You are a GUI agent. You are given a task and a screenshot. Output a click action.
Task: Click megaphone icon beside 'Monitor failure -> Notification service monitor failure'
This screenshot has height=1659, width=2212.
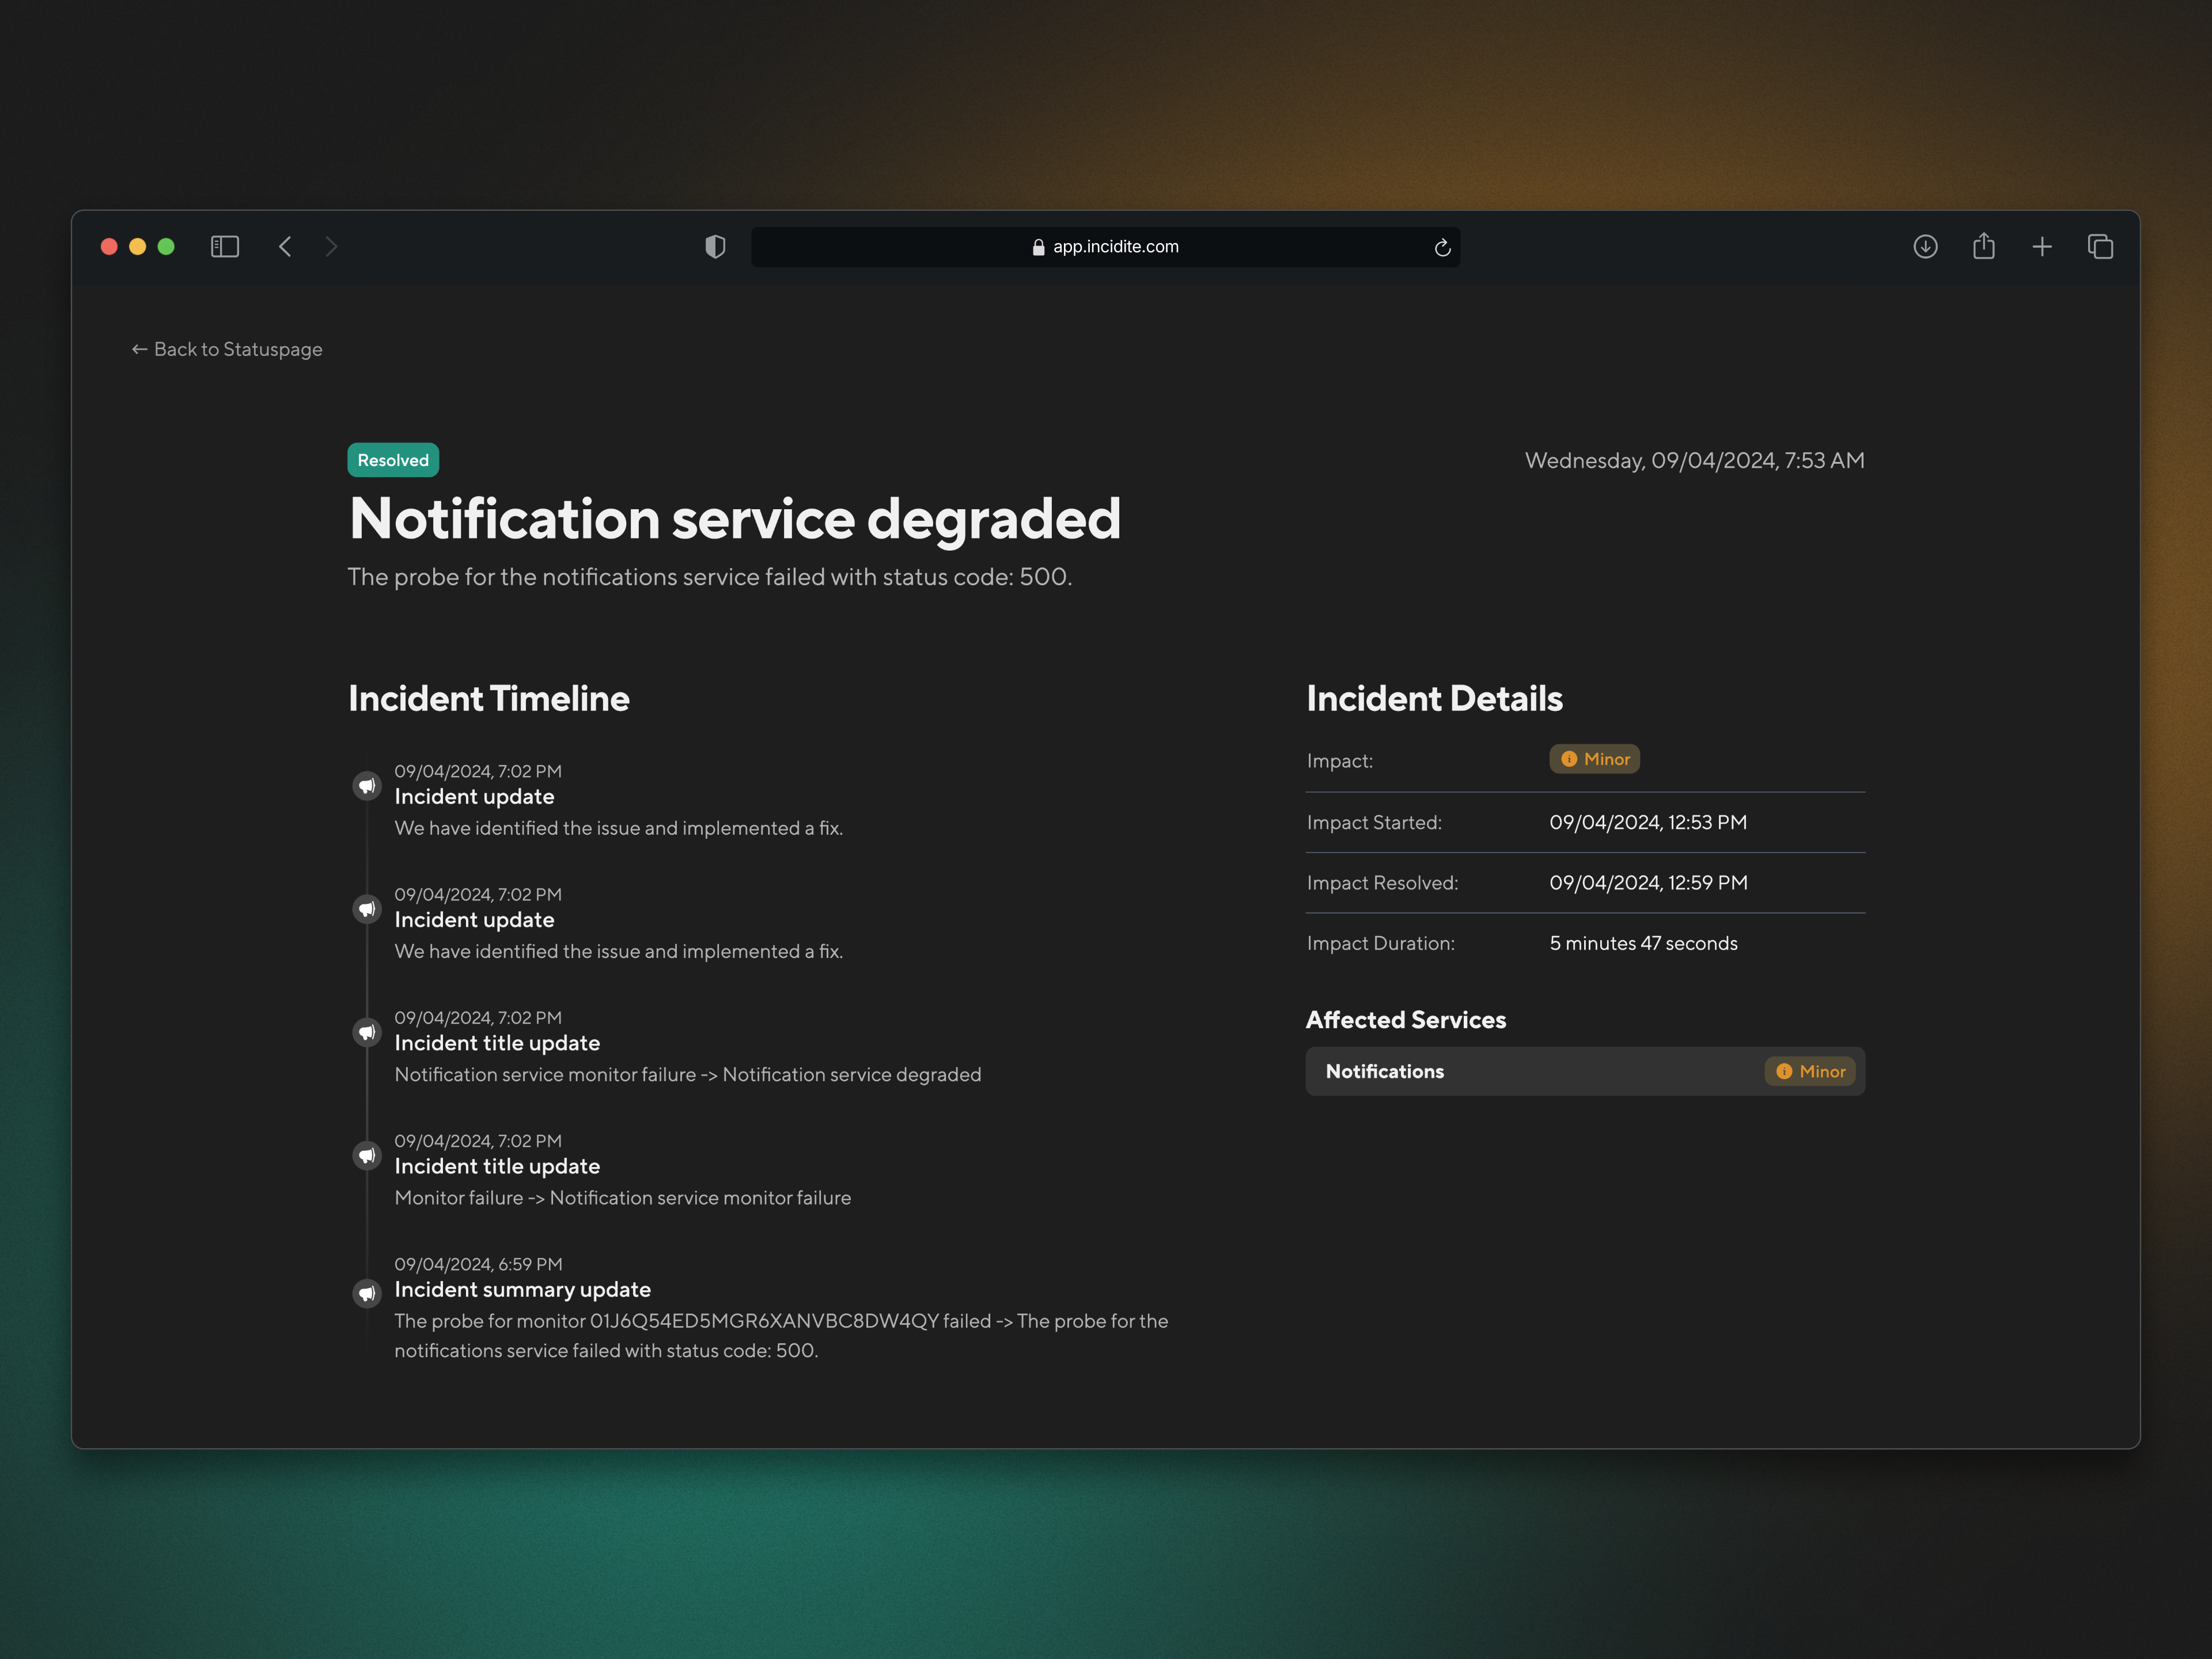pos(367,1156)
